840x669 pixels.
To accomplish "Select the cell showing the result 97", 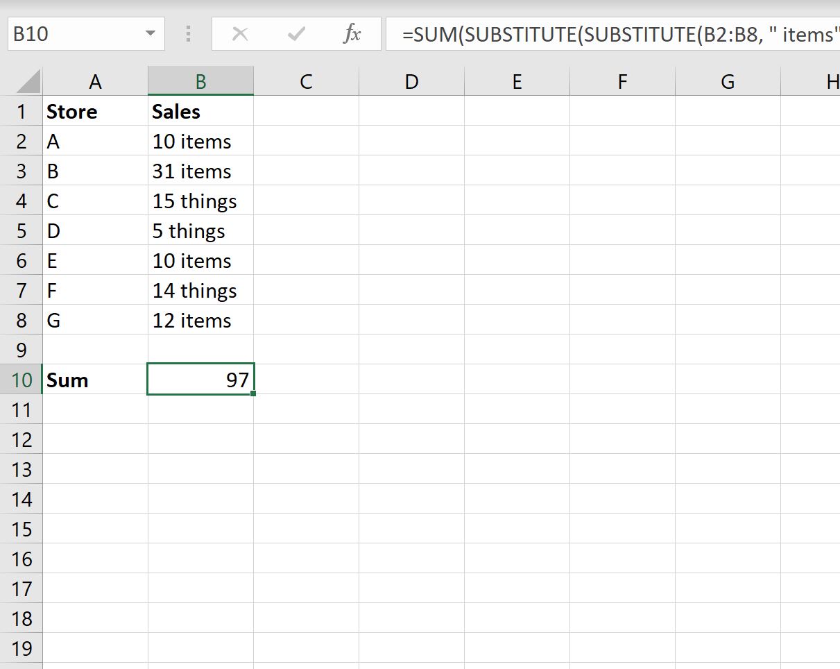I will (x=200, y=380).
